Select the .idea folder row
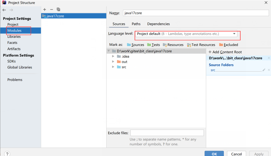Screen dimensions: 271x156 click(x=156, y=56)
